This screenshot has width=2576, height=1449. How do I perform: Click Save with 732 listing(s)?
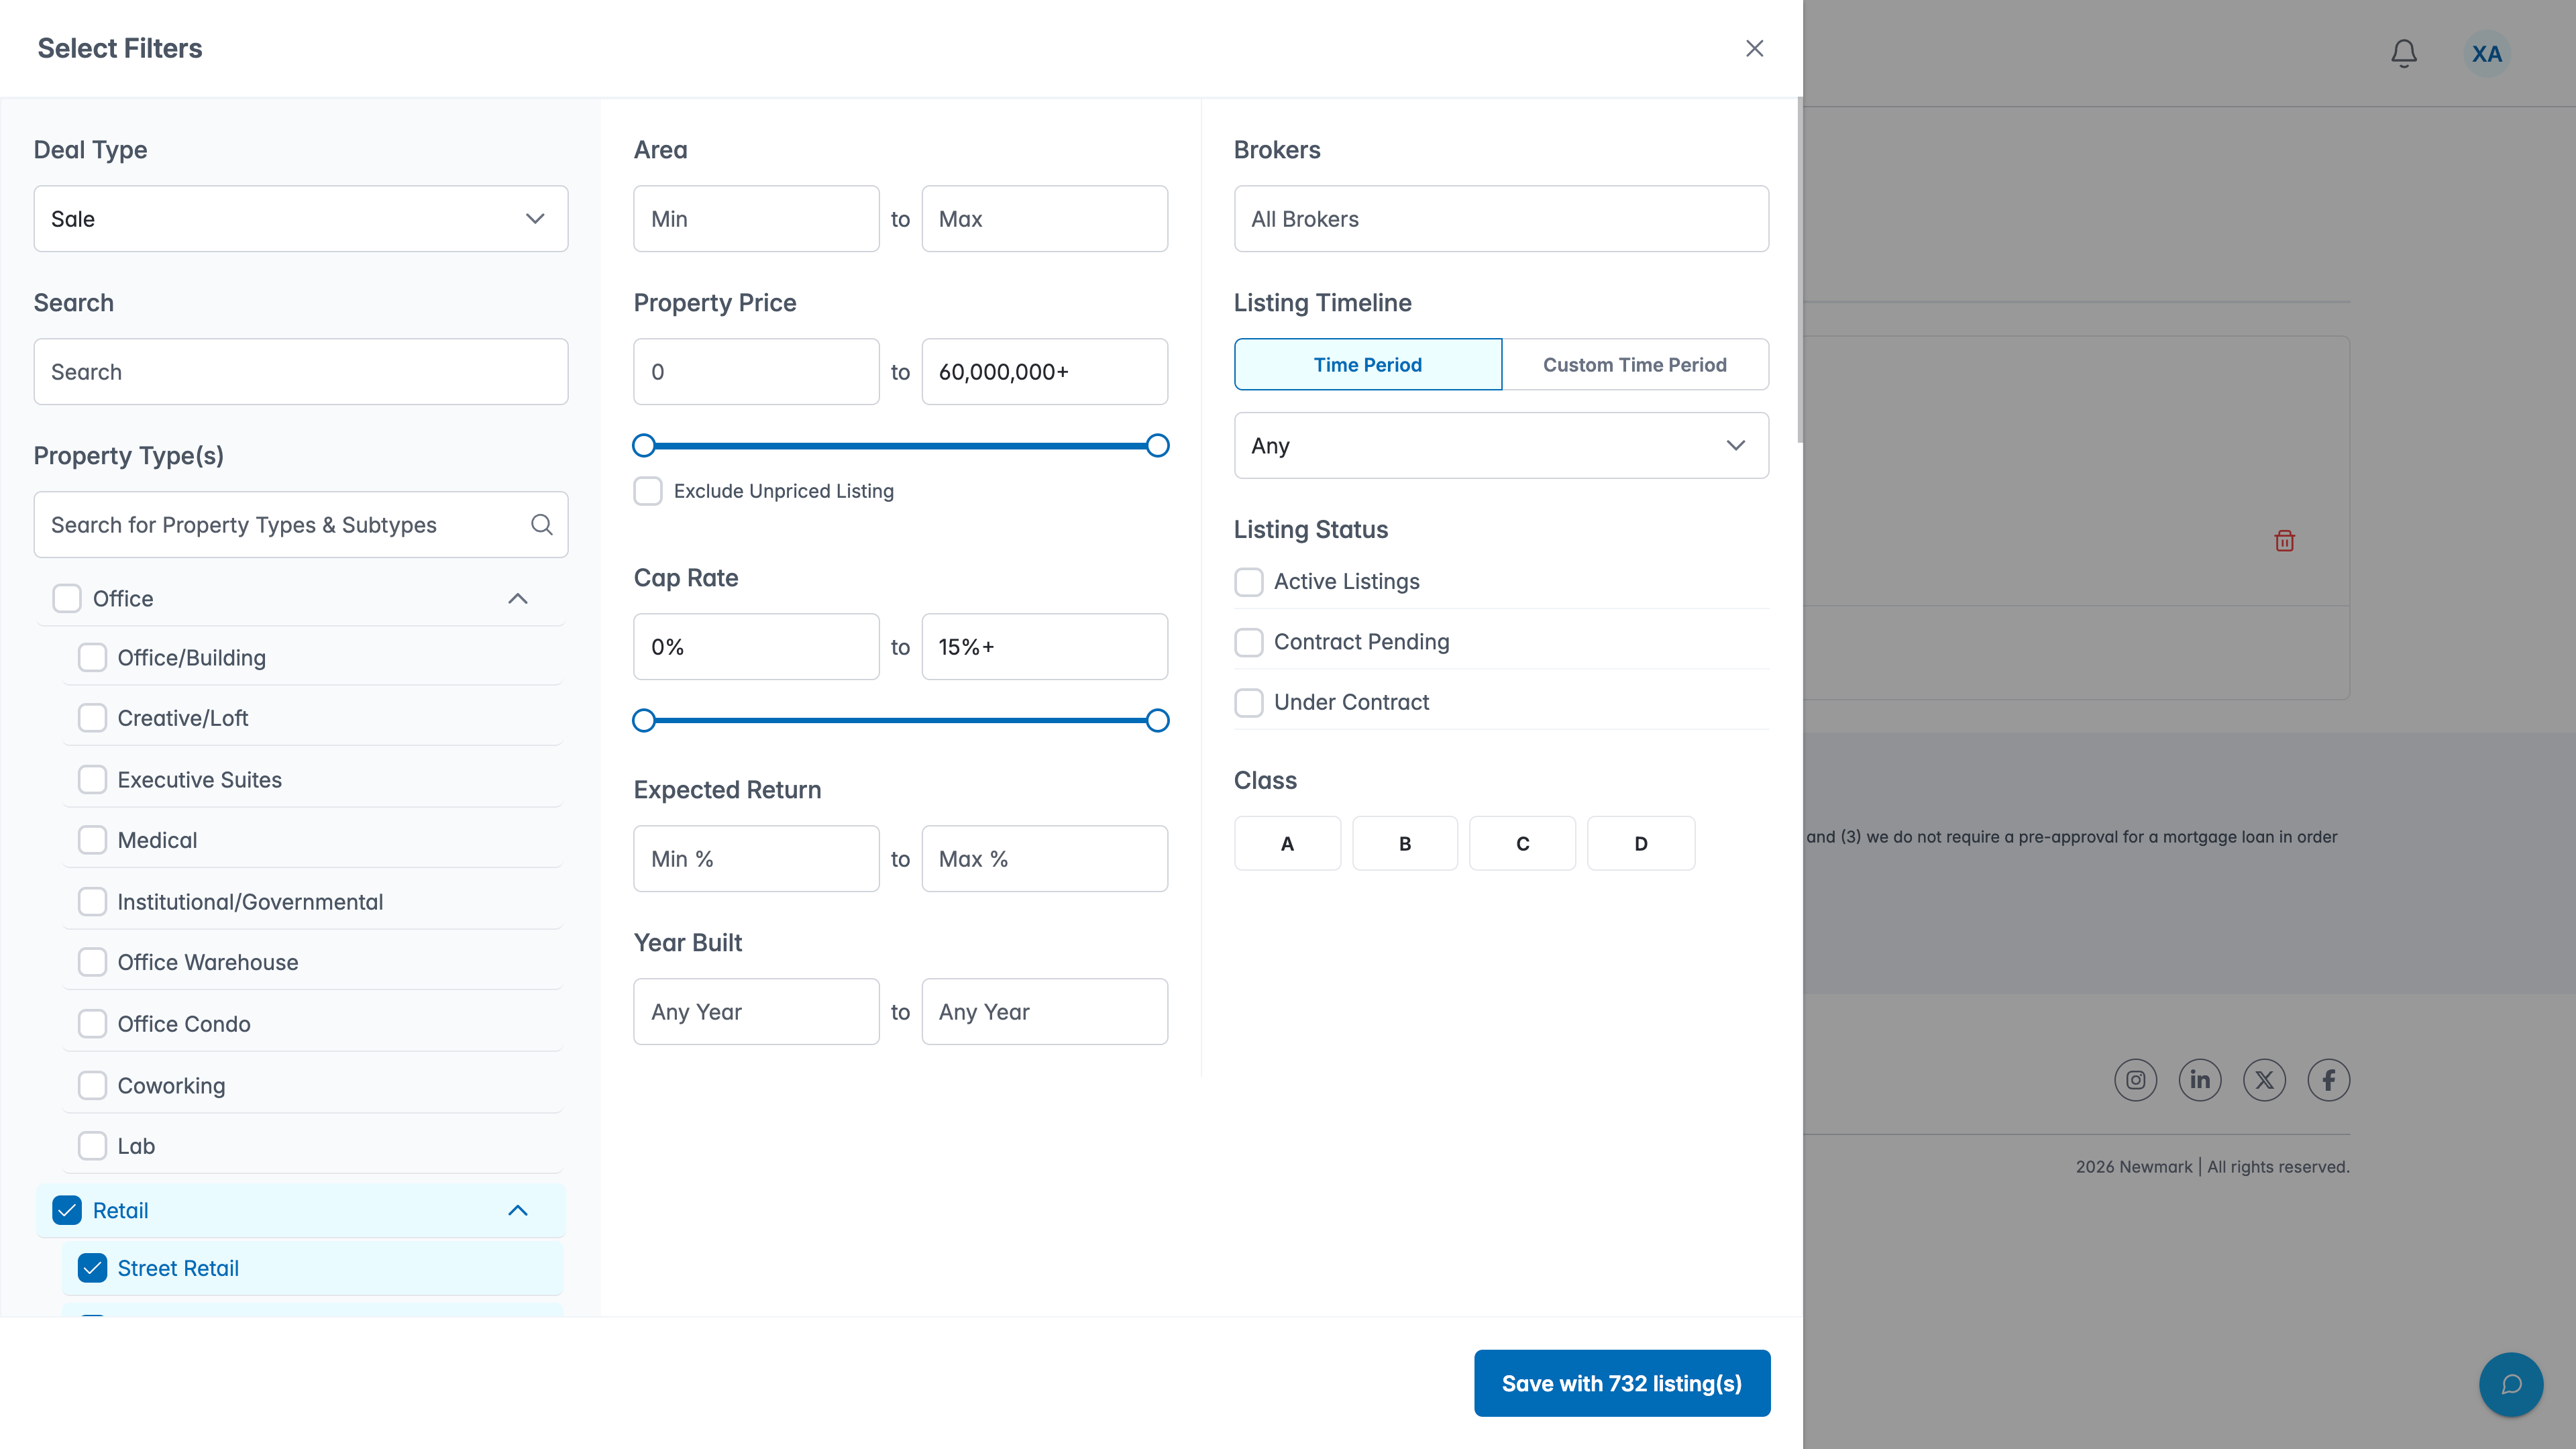pos(1621,1383)
